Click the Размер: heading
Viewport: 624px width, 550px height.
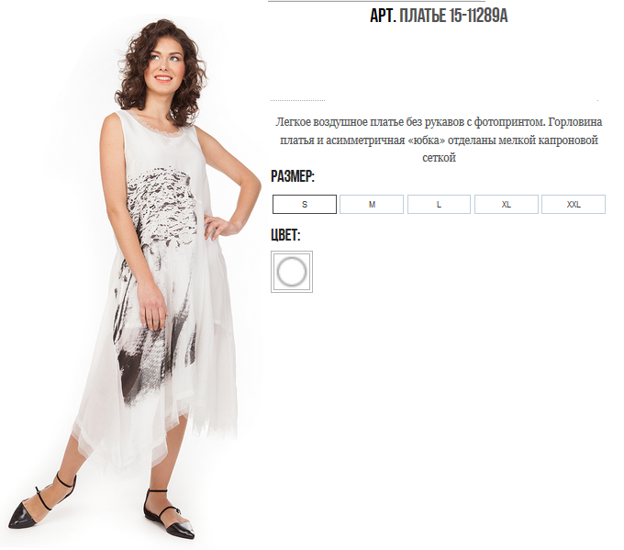click(293, 176)
